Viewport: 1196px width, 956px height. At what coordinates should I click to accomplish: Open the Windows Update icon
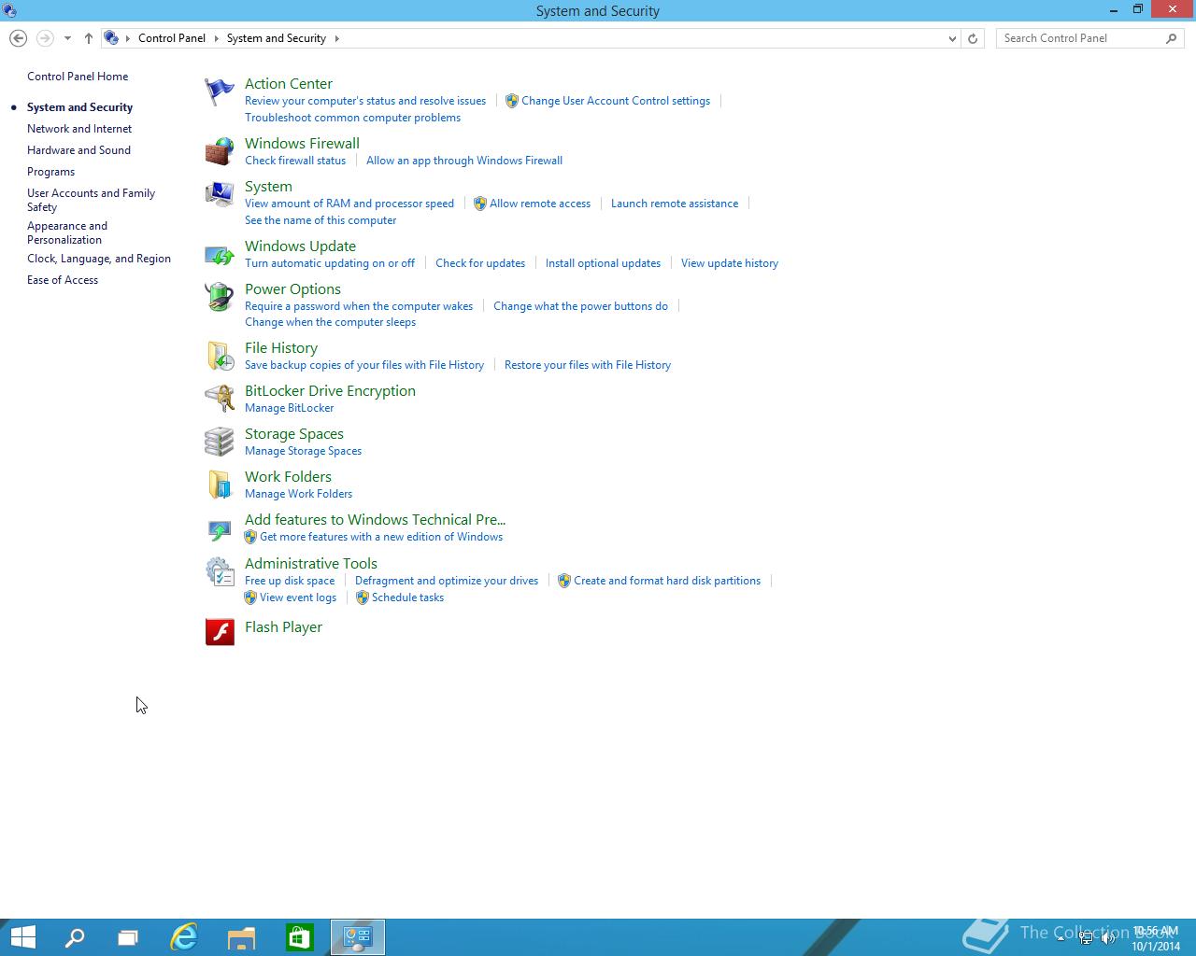tap(220, 254)
